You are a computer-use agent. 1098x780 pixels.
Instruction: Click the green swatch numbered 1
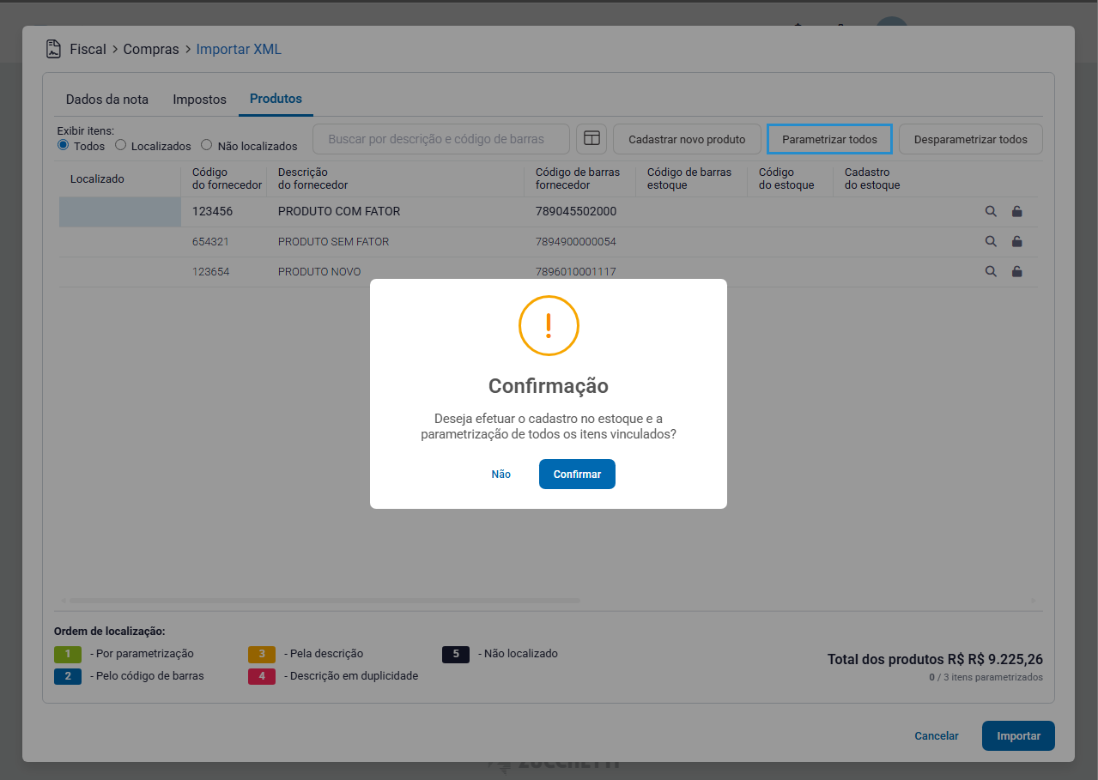[67, 654]
